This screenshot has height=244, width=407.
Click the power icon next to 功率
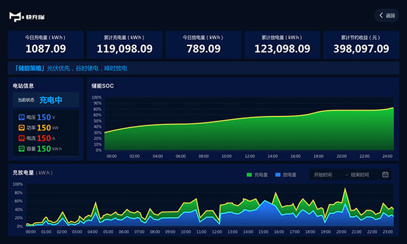(21, 127)
